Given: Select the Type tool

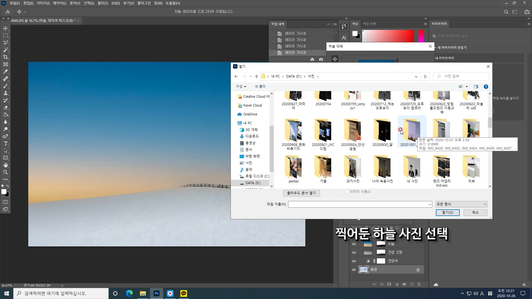Looking at the screenshot, I should click(x=6, y=143).
